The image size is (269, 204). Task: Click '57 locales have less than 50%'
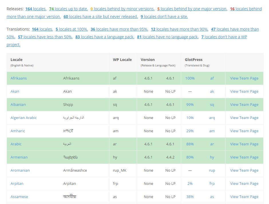[x=45, y=37]
